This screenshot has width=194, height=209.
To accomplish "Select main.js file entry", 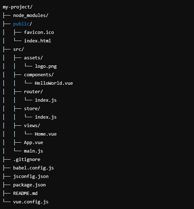I will coord(34,151).
